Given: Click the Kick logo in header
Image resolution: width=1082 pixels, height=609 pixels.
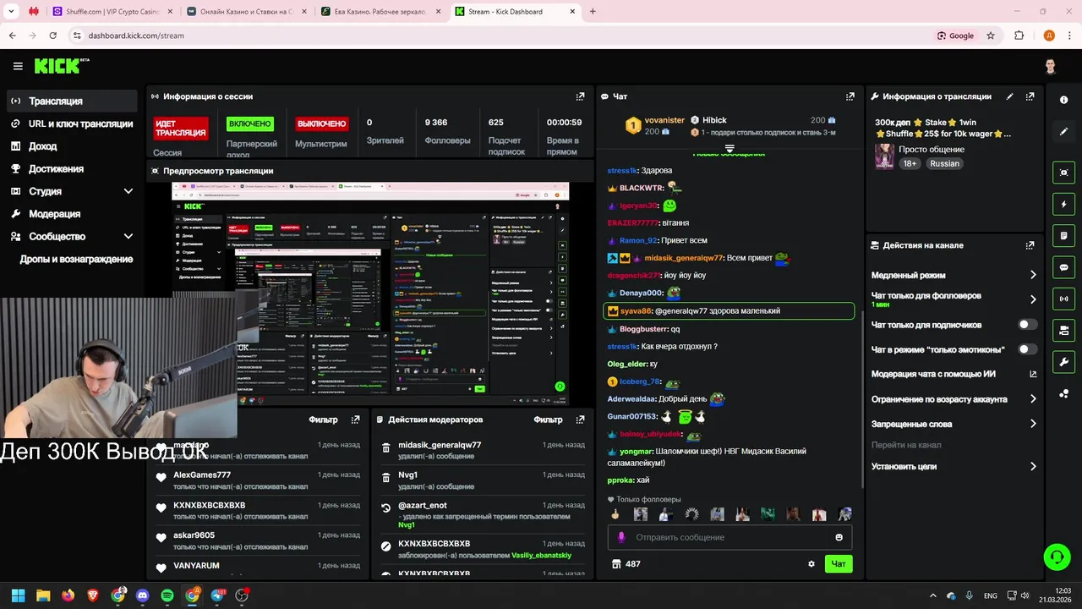Looking at the screenshot, I should [x=61, y=66].
